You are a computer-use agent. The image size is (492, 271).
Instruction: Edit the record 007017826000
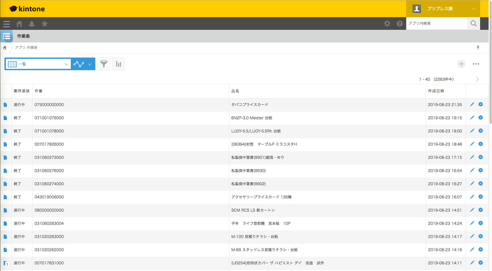pos(472,144)
